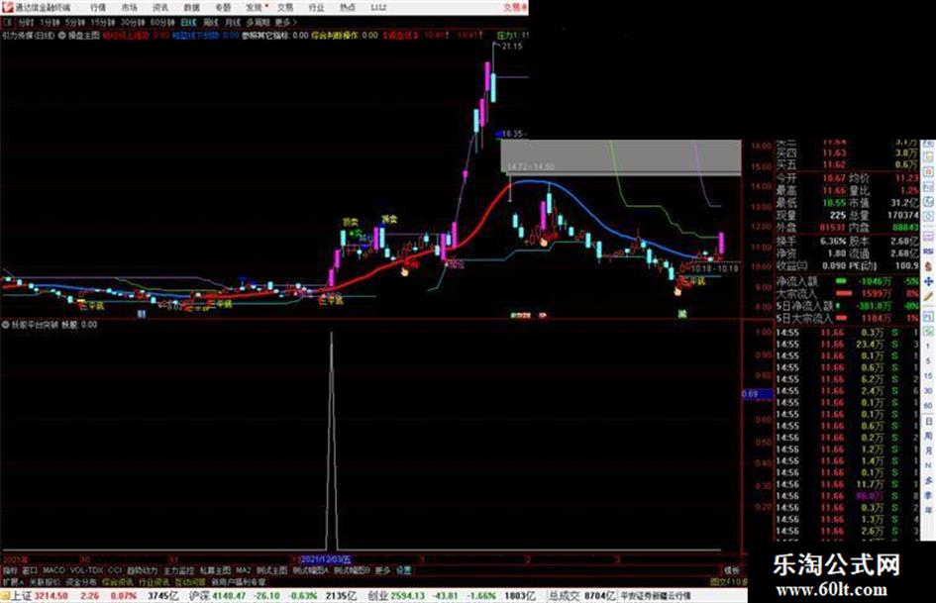The height and width of the screenshot is (603, 936).
Task: Expand 更多 in the indicator bar
Action: coord(382,570)
